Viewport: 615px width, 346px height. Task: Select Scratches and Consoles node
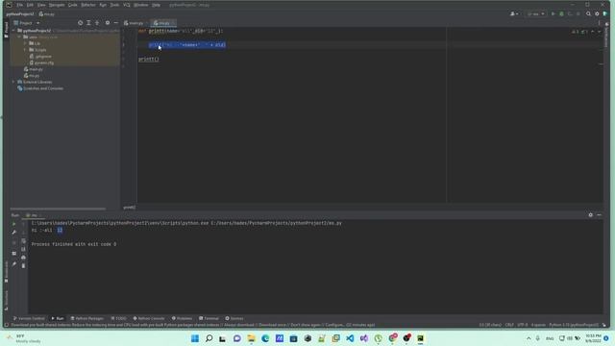[x=40, y=88]
